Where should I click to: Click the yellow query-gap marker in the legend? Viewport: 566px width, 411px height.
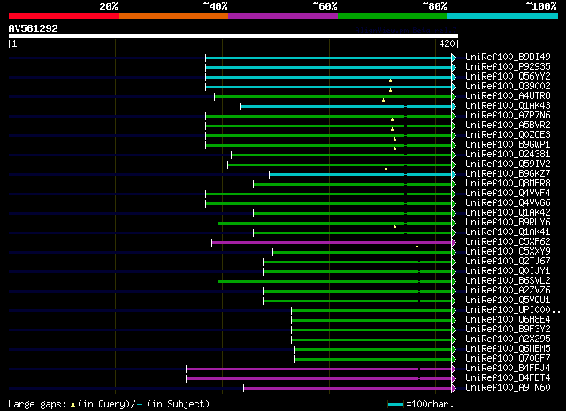(73, 405)
